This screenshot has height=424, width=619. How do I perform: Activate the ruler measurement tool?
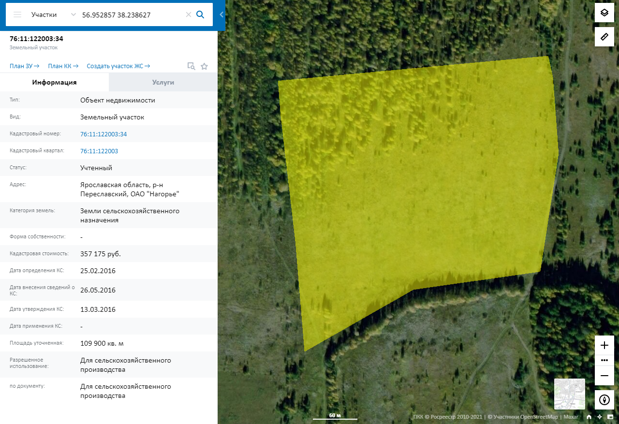click(604, 37)
